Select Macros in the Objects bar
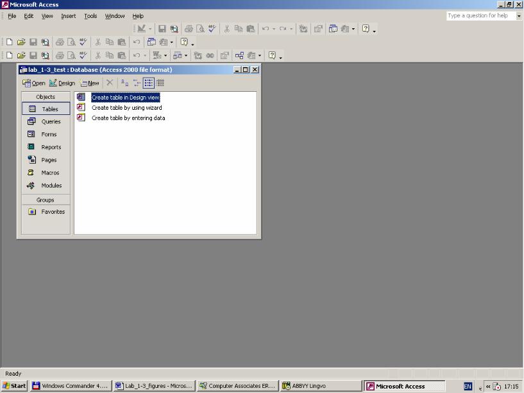524x393 pixels. [46, 173]
